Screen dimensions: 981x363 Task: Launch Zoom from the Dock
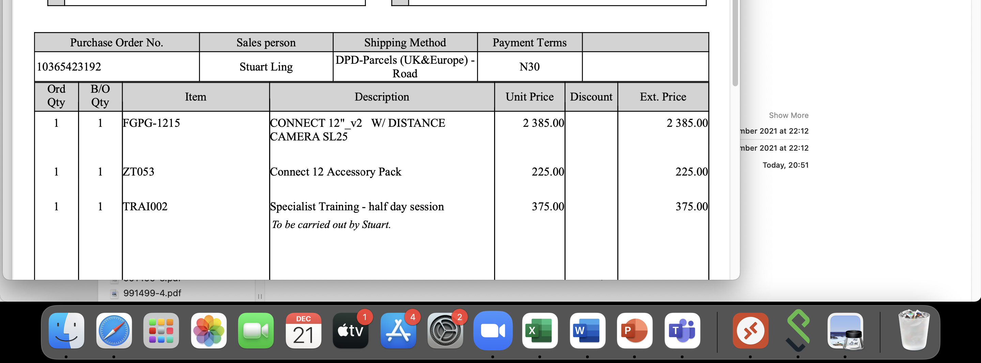[493, 331]
